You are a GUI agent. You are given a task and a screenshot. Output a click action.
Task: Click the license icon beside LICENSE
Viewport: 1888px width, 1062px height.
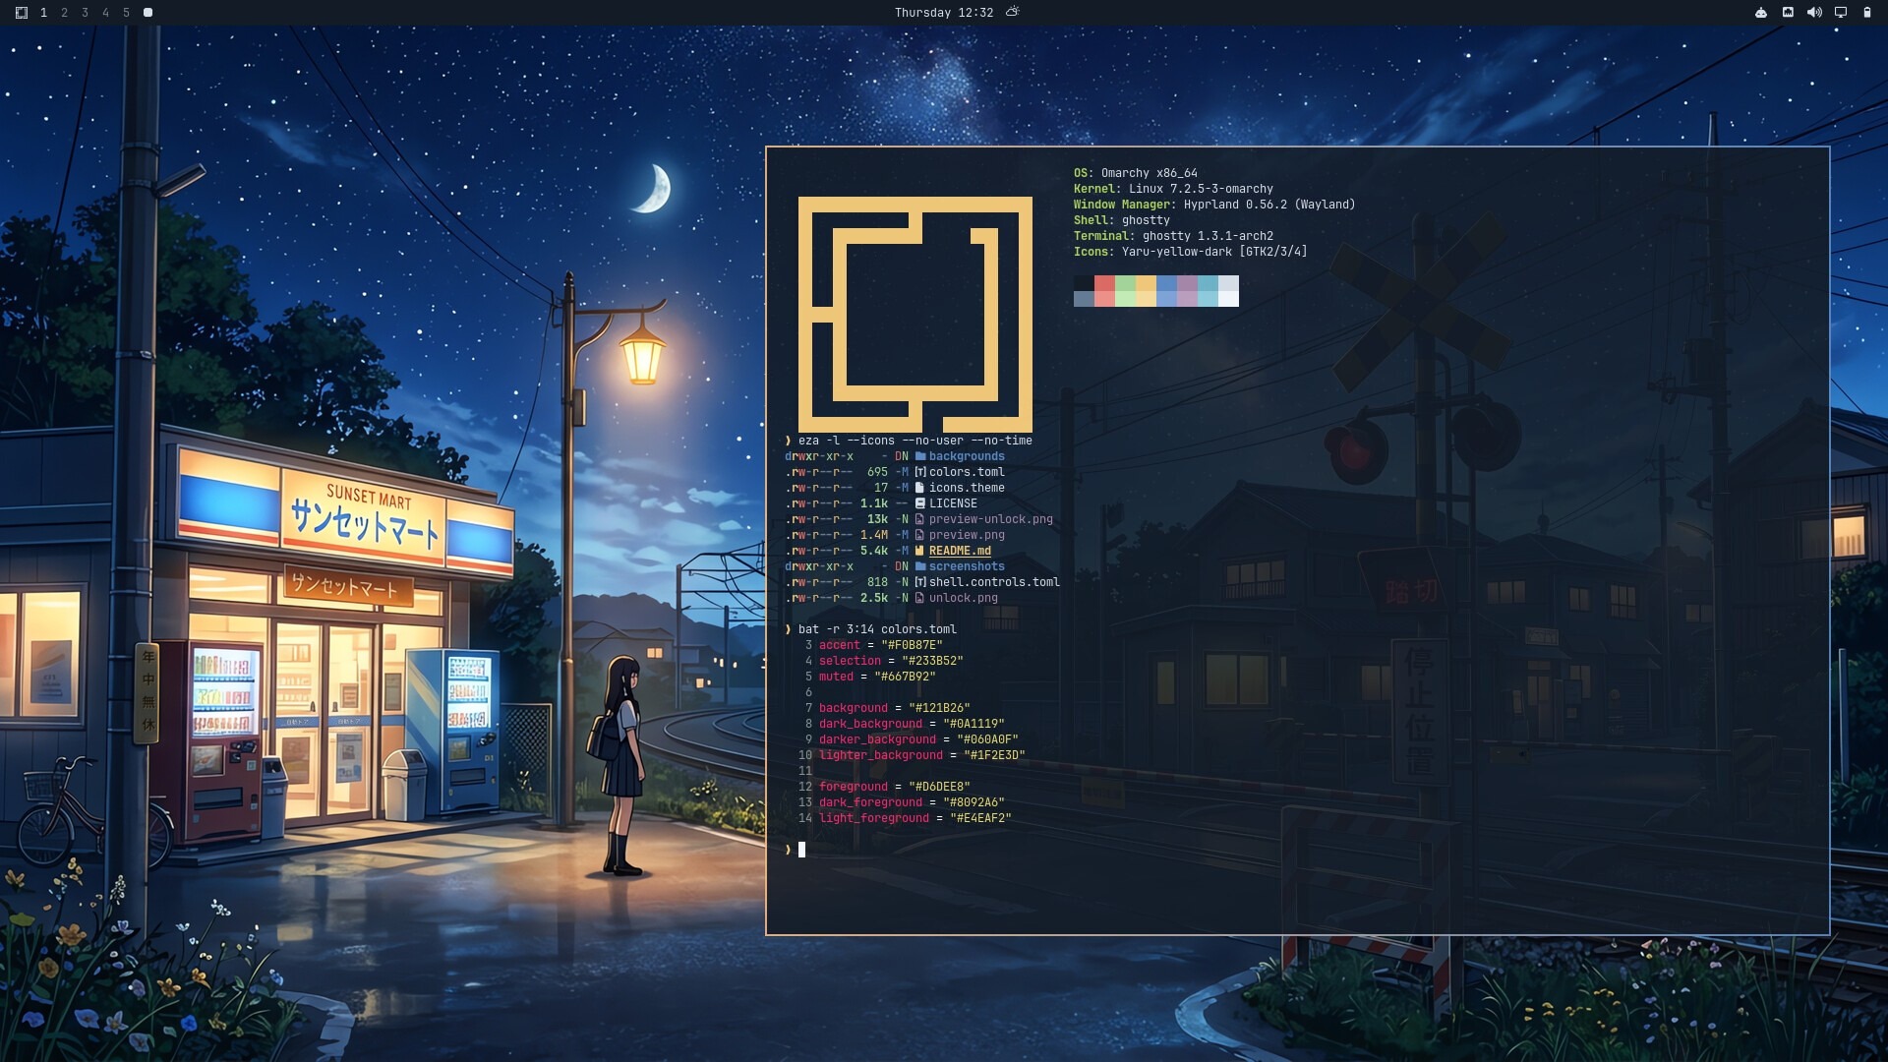920,503
